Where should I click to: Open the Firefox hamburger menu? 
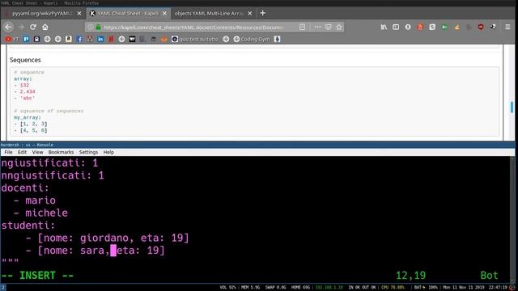click(507, 27)
